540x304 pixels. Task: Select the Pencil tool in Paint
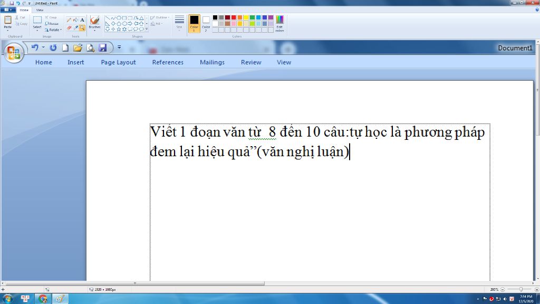pyautogui.click(x=69, y=20)
